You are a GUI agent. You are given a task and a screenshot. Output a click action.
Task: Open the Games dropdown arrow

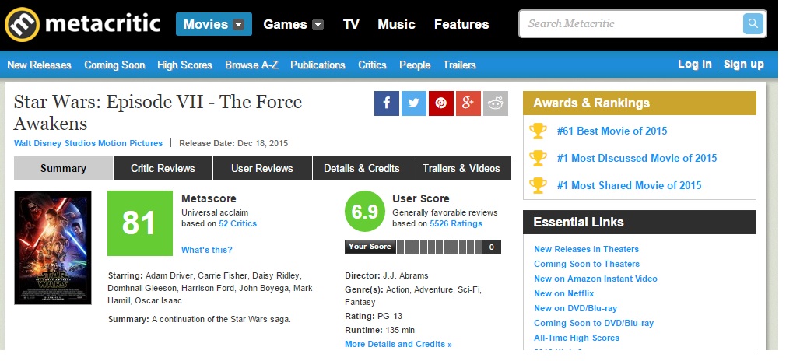318,25
